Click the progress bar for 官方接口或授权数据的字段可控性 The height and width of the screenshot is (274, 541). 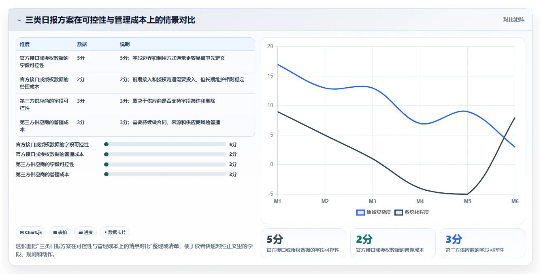pyautogui.click(x=165, y=144)
